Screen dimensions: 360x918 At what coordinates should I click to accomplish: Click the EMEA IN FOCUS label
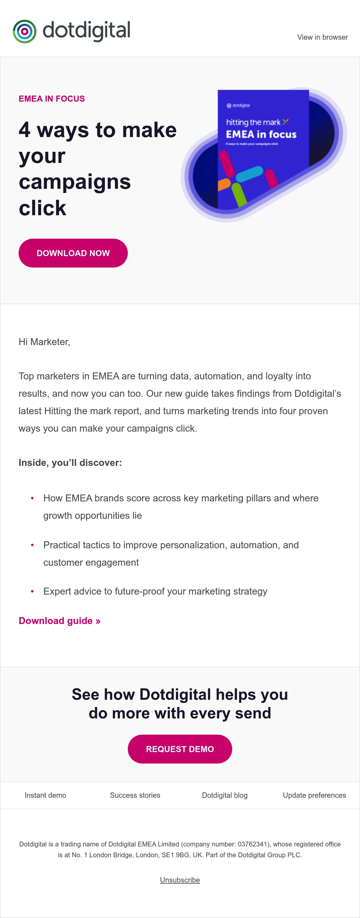[52, 99]
